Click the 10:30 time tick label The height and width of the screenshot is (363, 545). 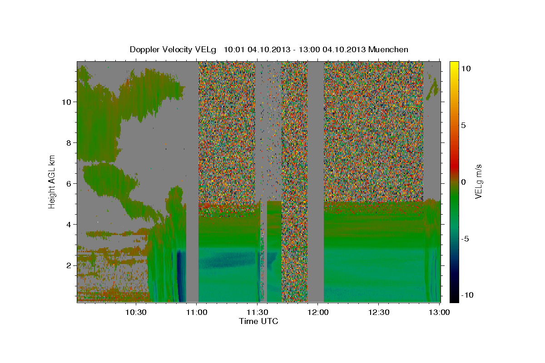(136, 312)
